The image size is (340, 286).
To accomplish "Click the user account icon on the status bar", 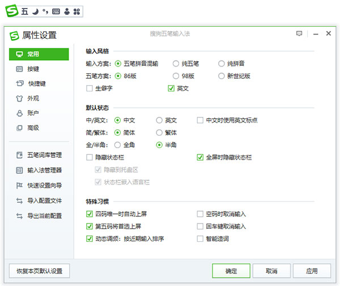I will 67,11.
